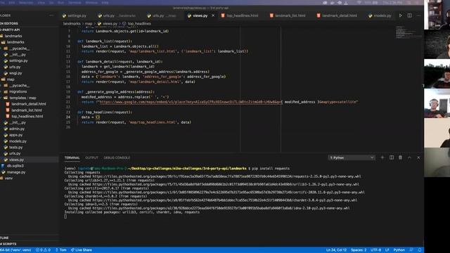450x253 pixels.
Task: Close the terminal panel
Action: tap(418, 157)
